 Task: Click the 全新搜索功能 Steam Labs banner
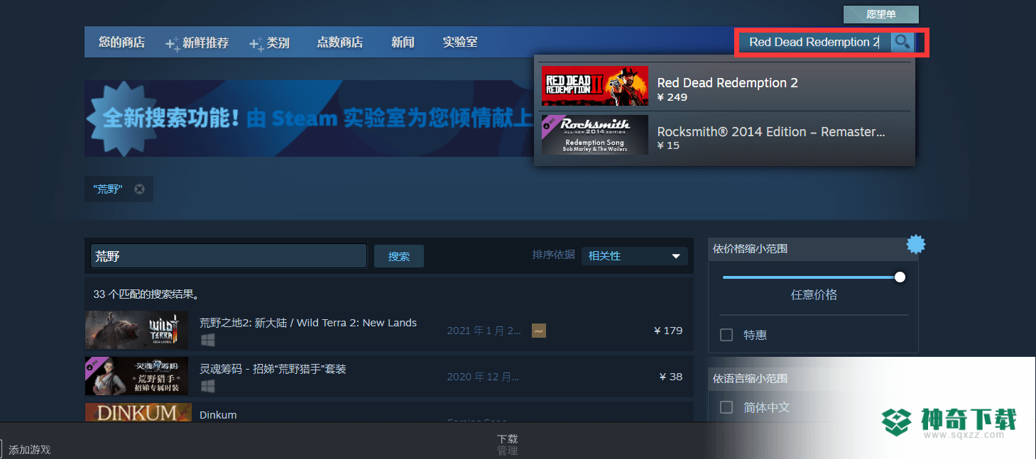(x=309, y=118)
